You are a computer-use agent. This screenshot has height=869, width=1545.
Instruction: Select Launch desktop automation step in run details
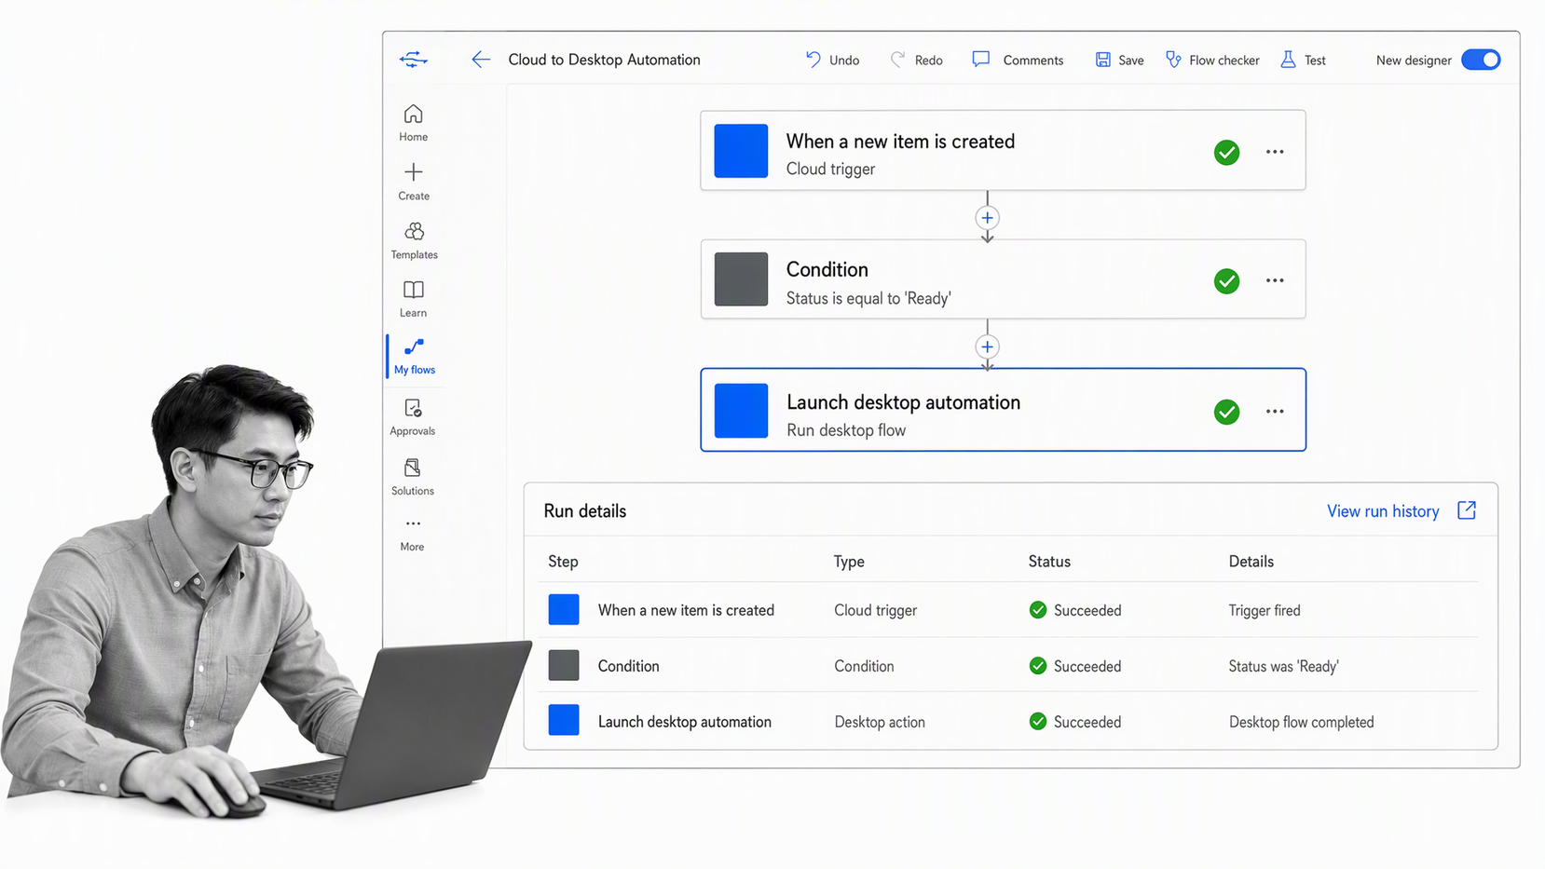click(684, 722)
